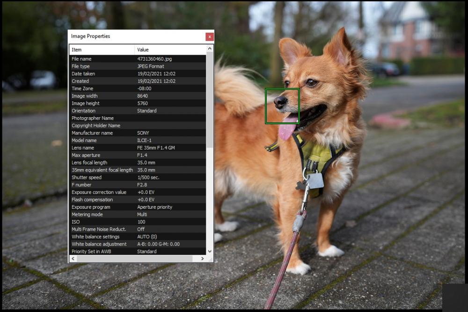Image resolution: width=468 pixels, height=312 pixels.
Task: Select manufacturer value SONY
Action: pos(143,133)
